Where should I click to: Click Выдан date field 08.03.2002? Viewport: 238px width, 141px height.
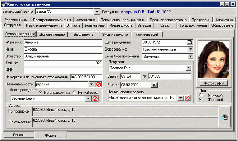(136, 85)
